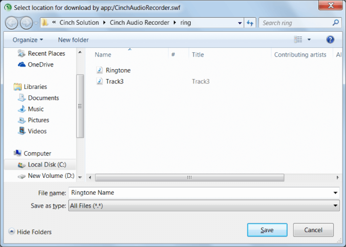Click the Cancel button
The height and width of the screenshot is (247, 346).
click(x=313, y=230)
